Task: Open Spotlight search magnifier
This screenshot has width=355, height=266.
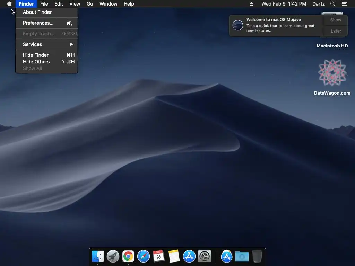Action: point(332,4)
